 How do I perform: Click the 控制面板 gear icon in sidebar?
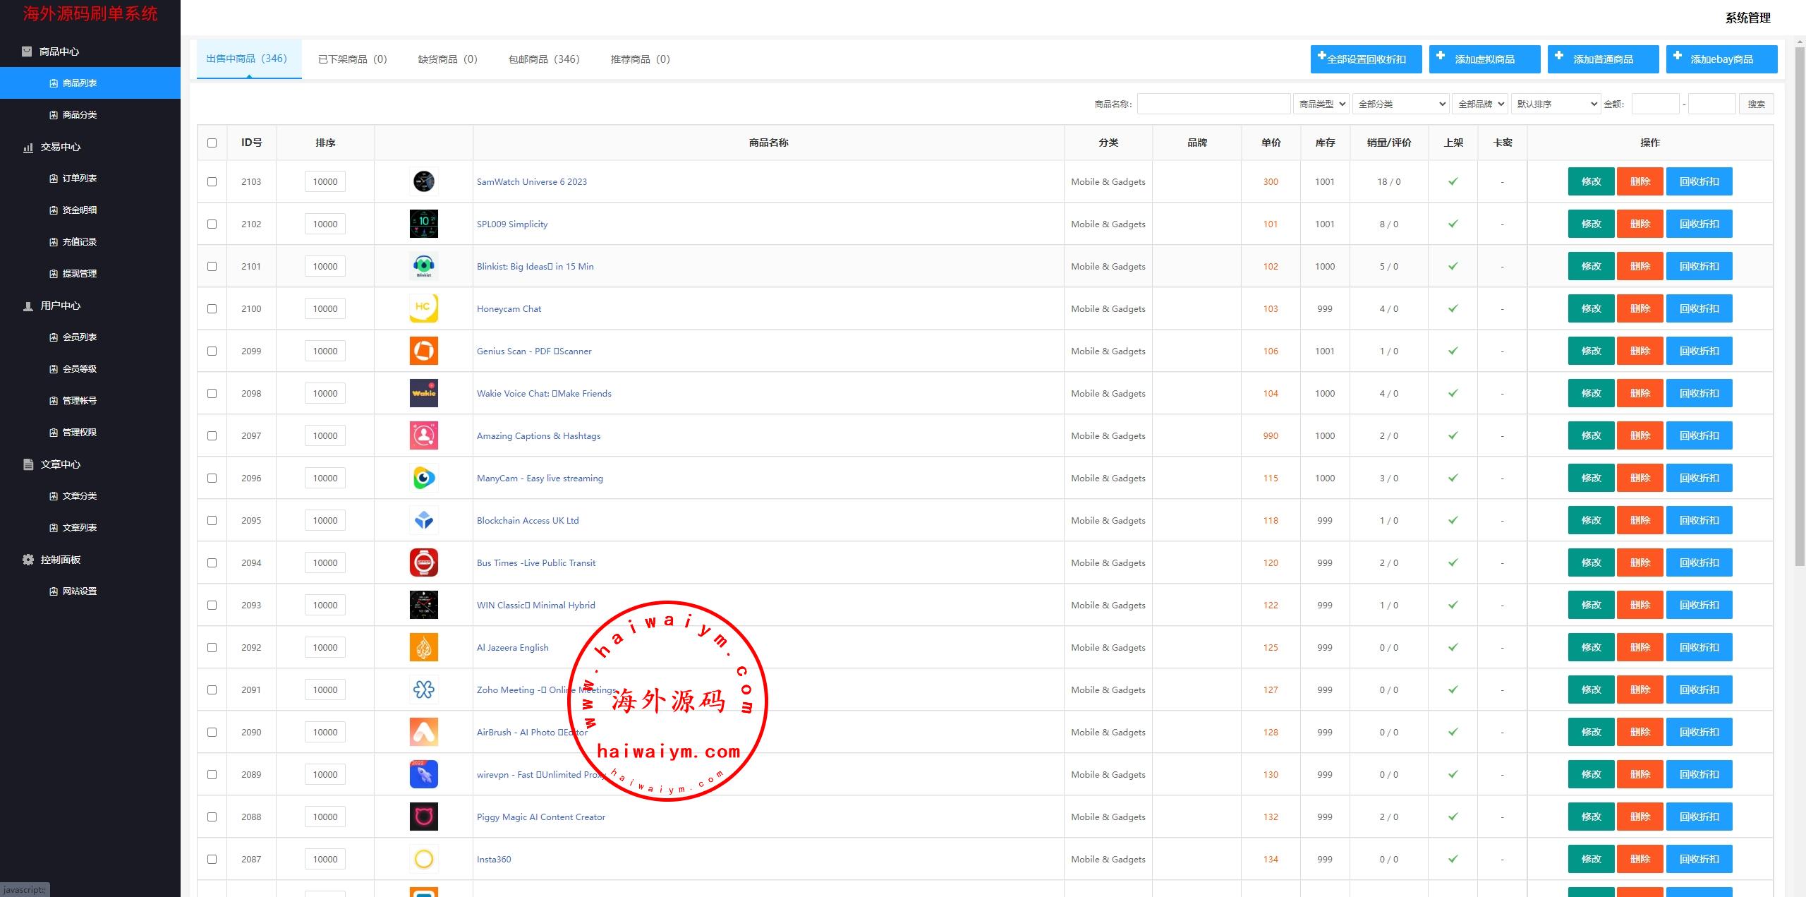click(28, 560)
